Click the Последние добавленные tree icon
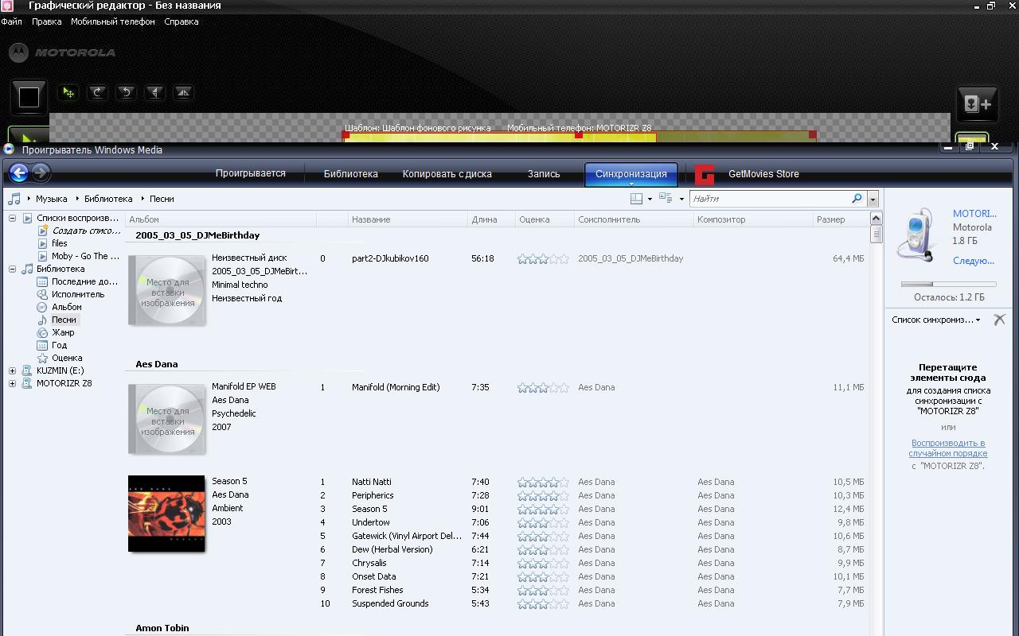This screenshot has height=636, width=1019. coord(43,281)
